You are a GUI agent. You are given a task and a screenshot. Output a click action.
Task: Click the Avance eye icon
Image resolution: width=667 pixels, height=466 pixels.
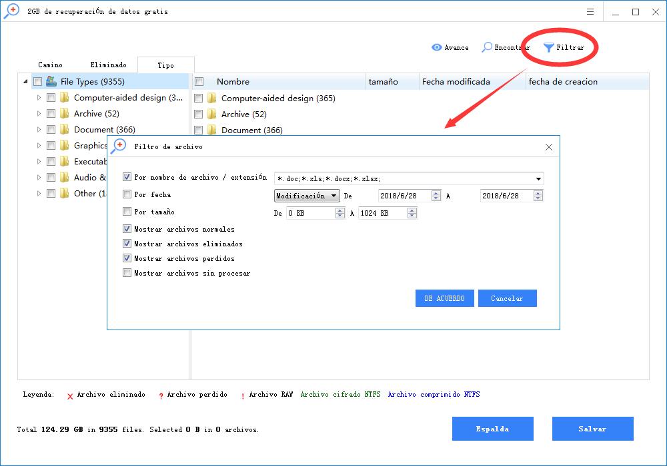(x=436, y=47)
